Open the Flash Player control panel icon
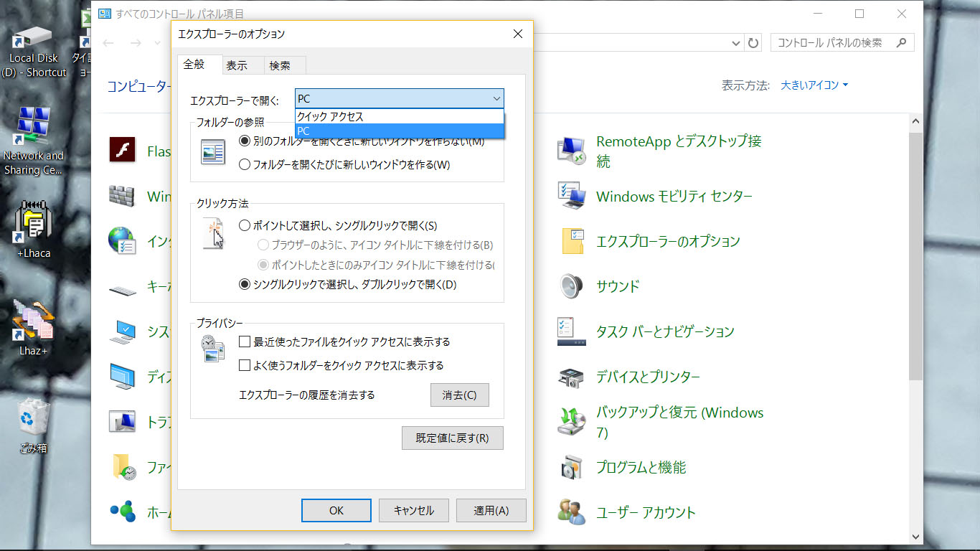980x551 pixels. pos(122,151)
